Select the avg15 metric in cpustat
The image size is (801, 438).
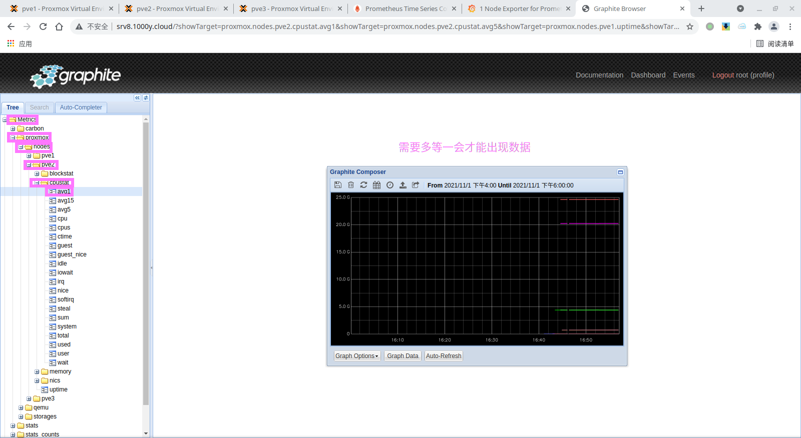(66, 200)
